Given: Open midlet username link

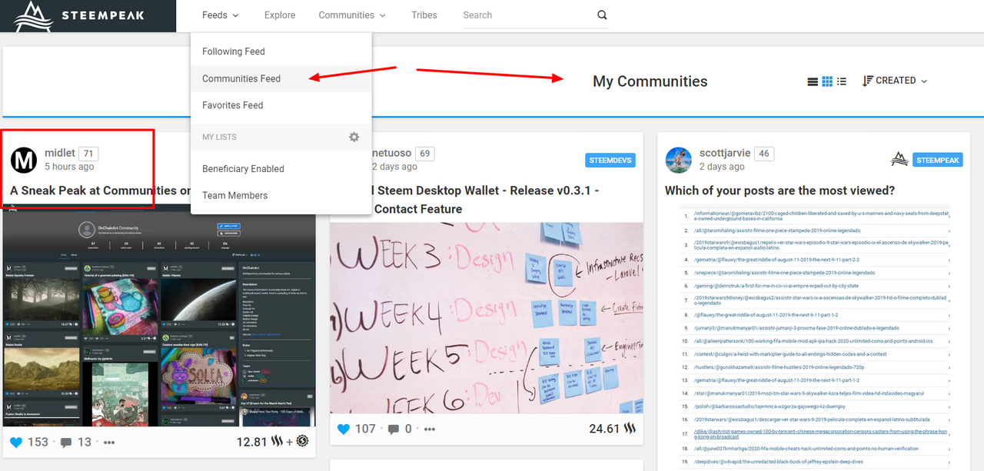Looking at the screenshot, I should 60,153.
